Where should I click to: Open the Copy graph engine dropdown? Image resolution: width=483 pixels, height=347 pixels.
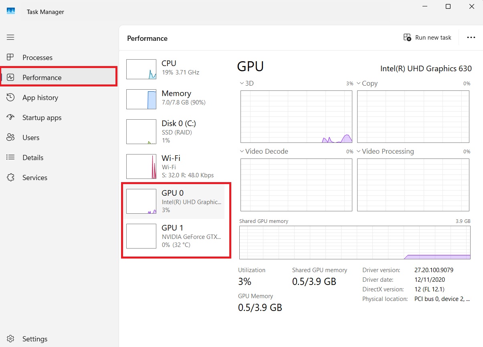(359, 84)
